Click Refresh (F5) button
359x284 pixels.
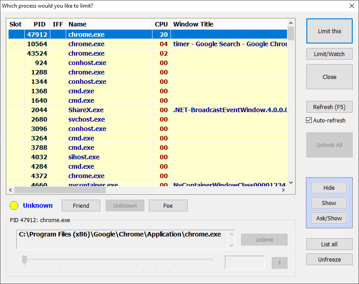(x=329, y=107)
